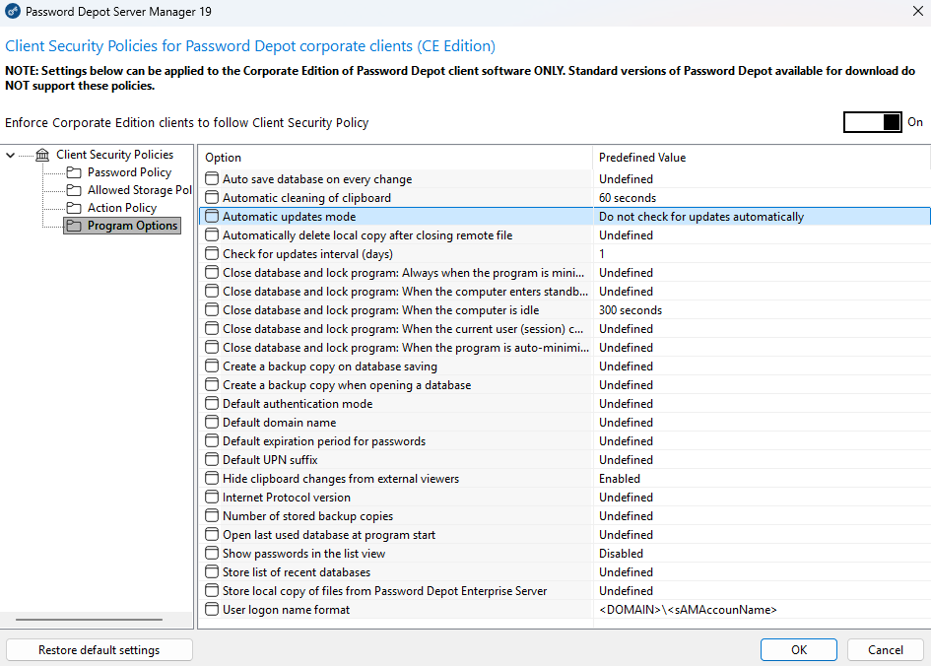Click the Restore default settings button
This screenshot has height=666, width=931.
point(100,650)
